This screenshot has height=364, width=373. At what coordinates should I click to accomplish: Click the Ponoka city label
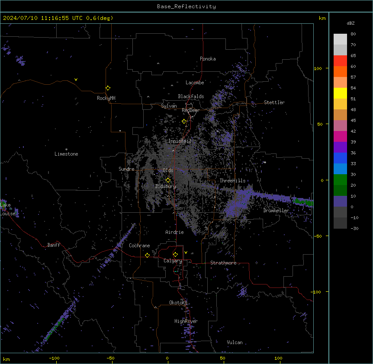click(208, 59)
